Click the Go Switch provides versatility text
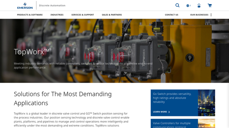 coord(172,98)
